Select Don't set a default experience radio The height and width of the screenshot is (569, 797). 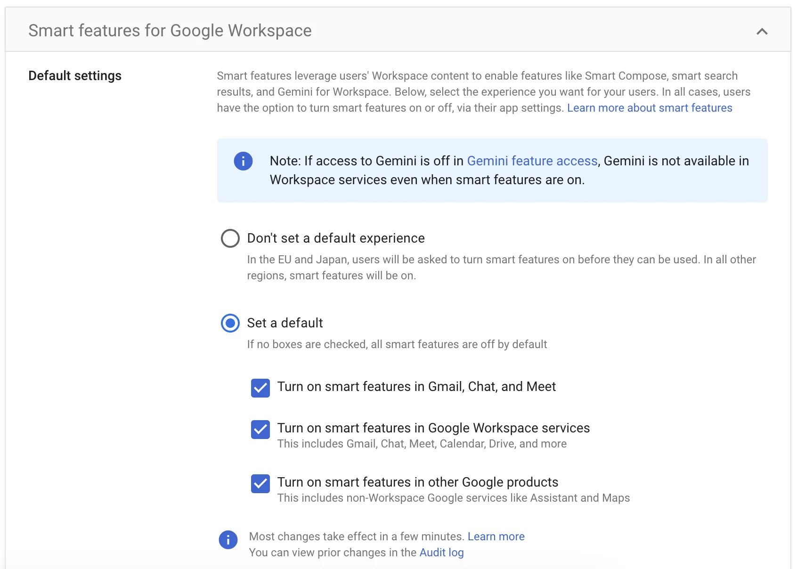coord(230,238)
